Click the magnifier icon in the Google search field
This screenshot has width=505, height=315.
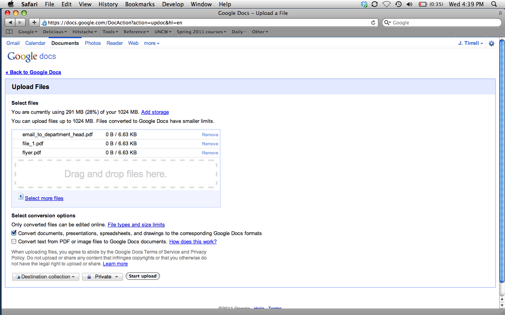pos(388,23)
